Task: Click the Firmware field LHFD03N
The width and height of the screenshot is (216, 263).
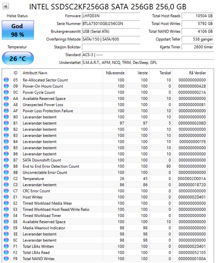Action: pyautogui.click(x=111, y=16)
